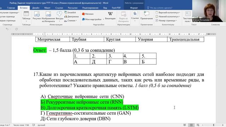Insert a Текстовое поле text box
Screen dimensions: 226x127
[188, 14]
